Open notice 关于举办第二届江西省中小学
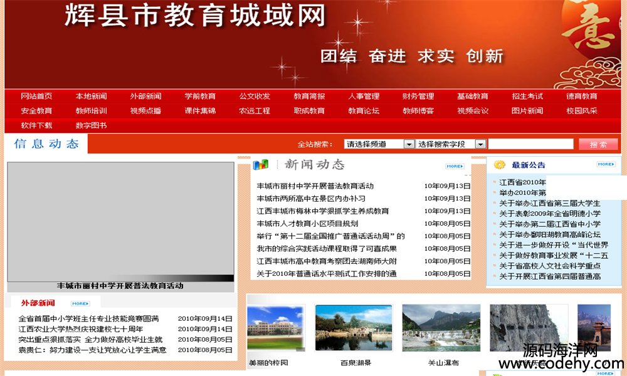 pos(550,224)
